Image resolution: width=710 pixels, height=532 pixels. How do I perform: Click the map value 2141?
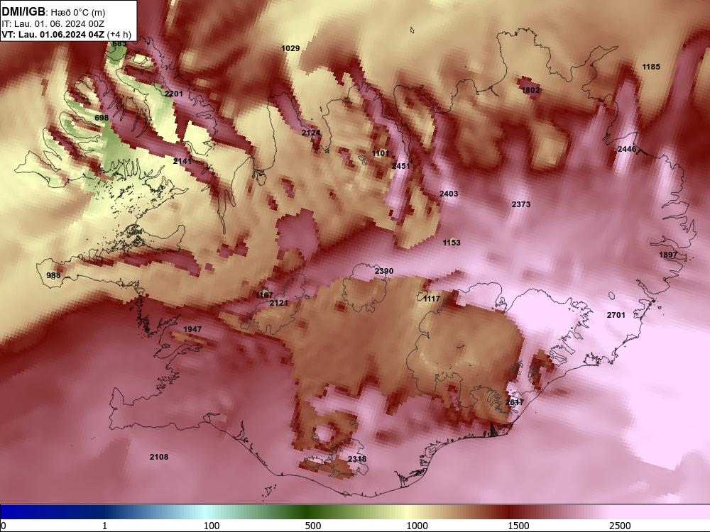tap(182, 161)
